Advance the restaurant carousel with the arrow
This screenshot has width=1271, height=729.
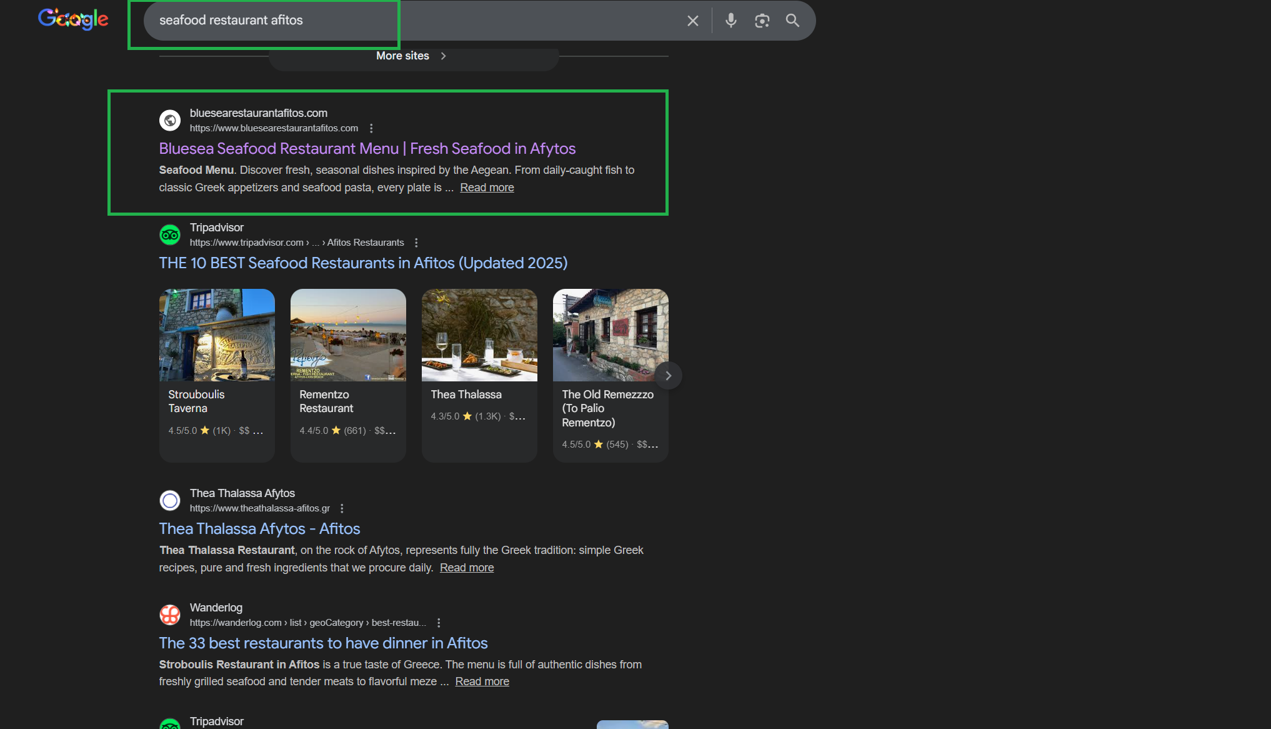tap(668, 375)
